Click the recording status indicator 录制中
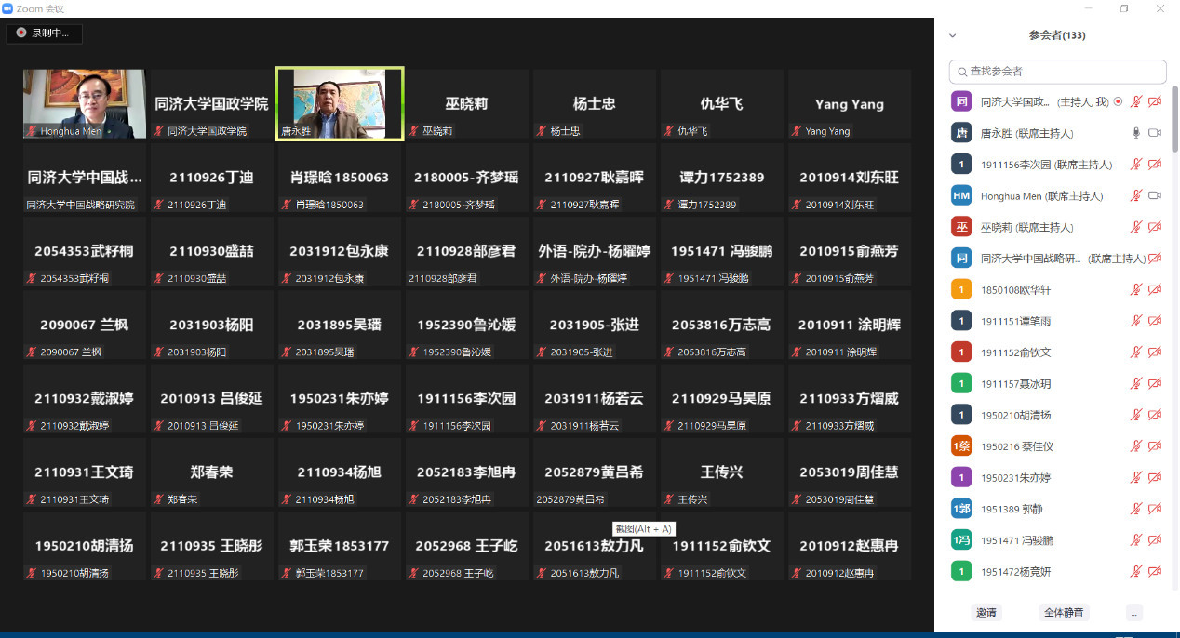This screenshot has height=638, width=1180. pyautogui.click(x=45, y=33)
